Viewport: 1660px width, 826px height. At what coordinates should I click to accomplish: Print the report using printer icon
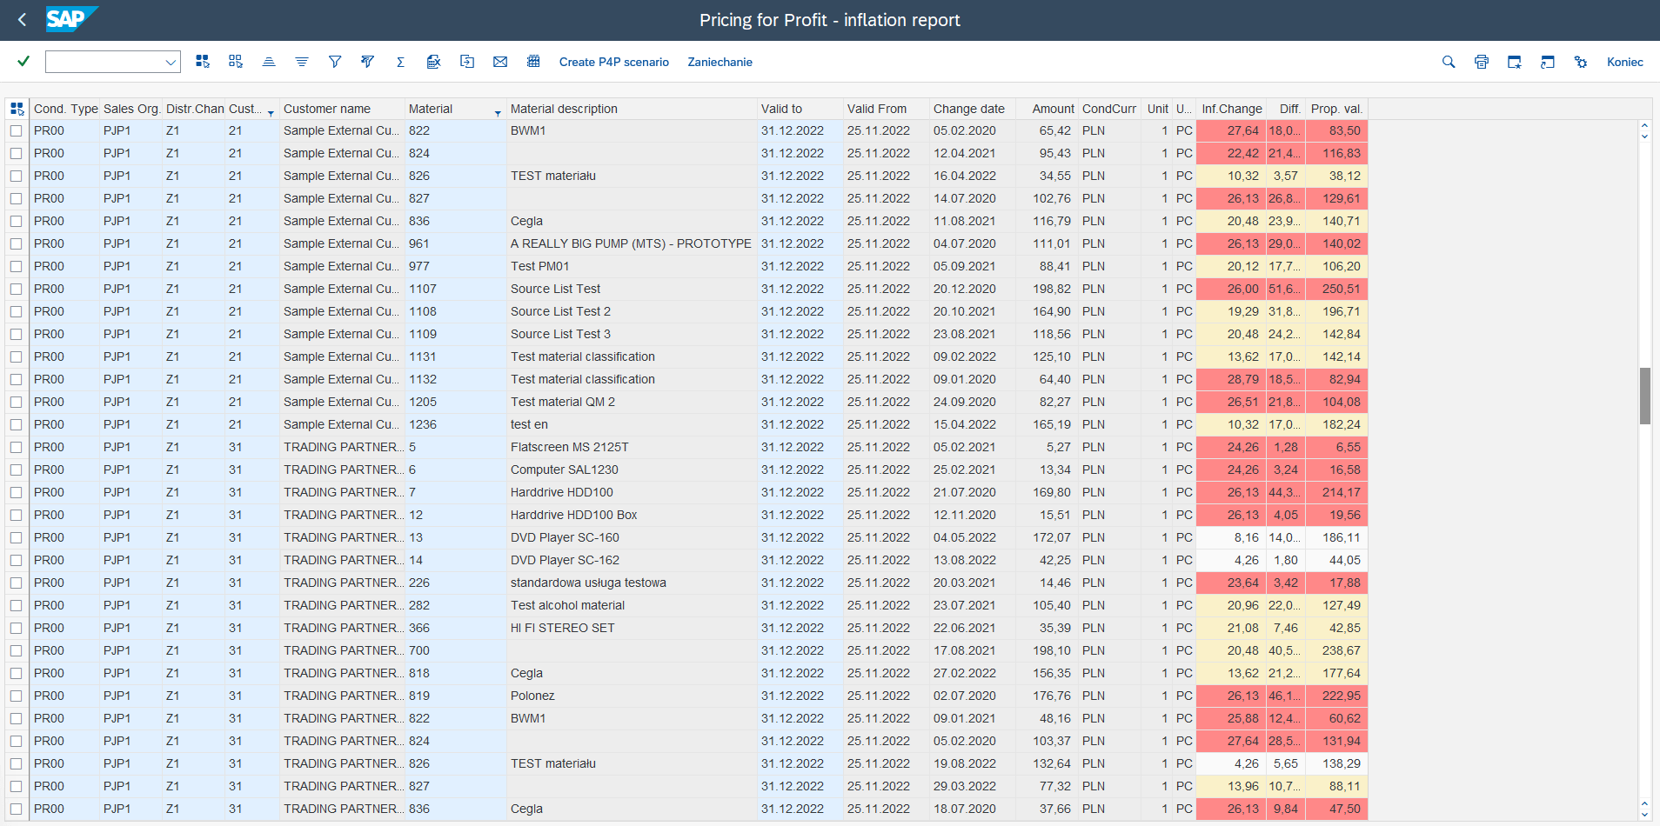click(1482, 62)
